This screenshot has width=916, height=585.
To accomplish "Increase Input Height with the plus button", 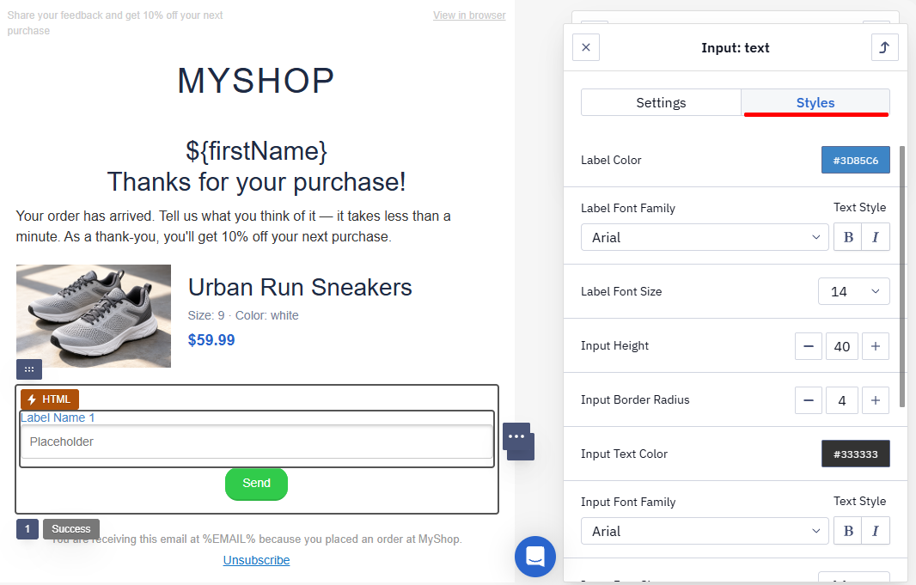I will click(875, 346).
